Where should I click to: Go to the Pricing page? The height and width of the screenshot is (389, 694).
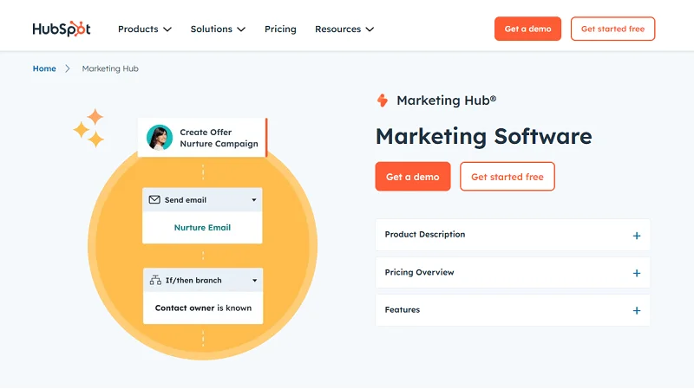[280, 29]
